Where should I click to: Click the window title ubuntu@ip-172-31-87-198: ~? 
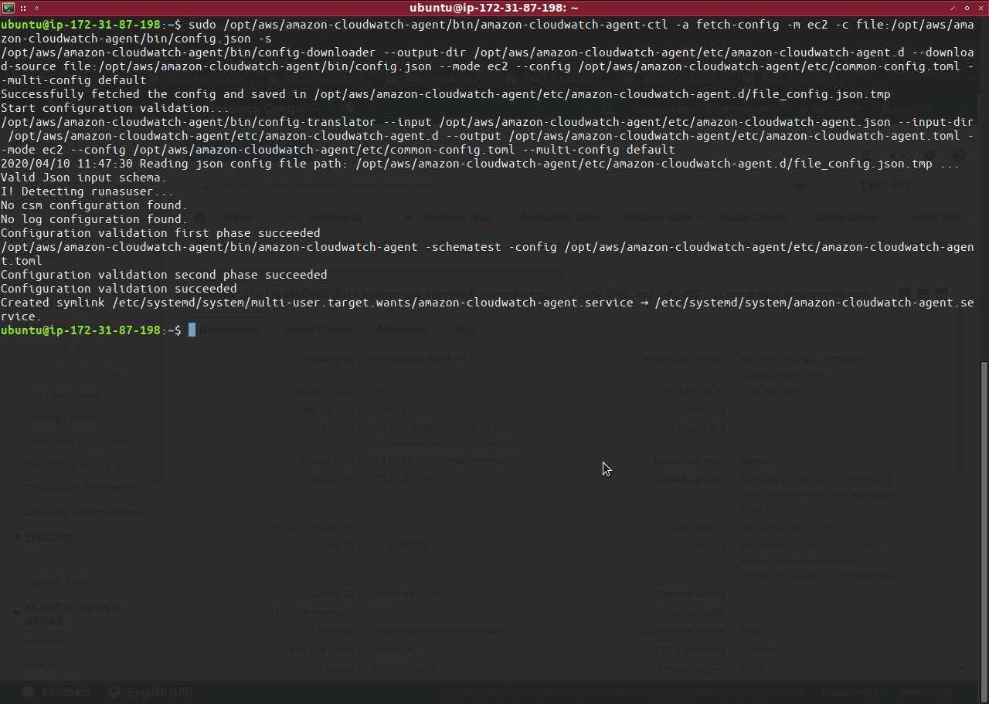pos(494,8)
